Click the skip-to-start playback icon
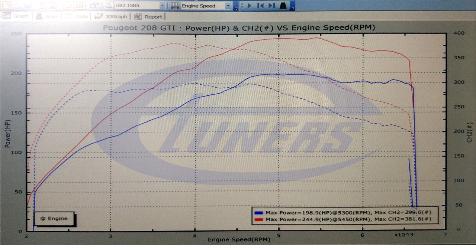Screen dimensions: 476x245 click(x=260, y=6)
